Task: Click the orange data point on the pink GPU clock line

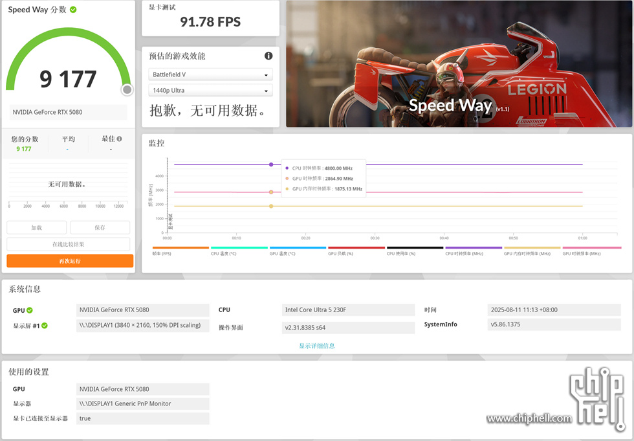Action: point(271,192)
